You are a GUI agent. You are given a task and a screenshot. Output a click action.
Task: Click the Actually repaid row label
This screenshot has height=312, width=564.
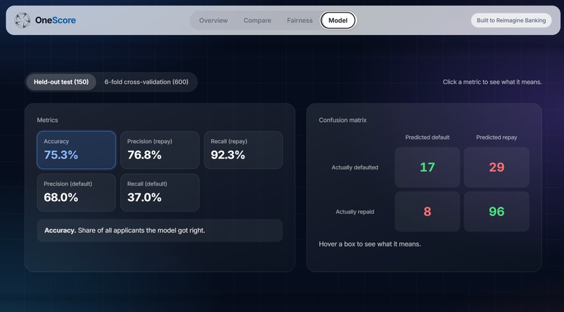point(355,212)
